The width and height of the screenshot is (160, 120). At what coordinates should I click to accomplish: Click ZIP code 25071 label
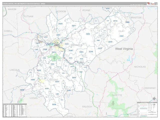pyautogui.click(x=74, y=26)
